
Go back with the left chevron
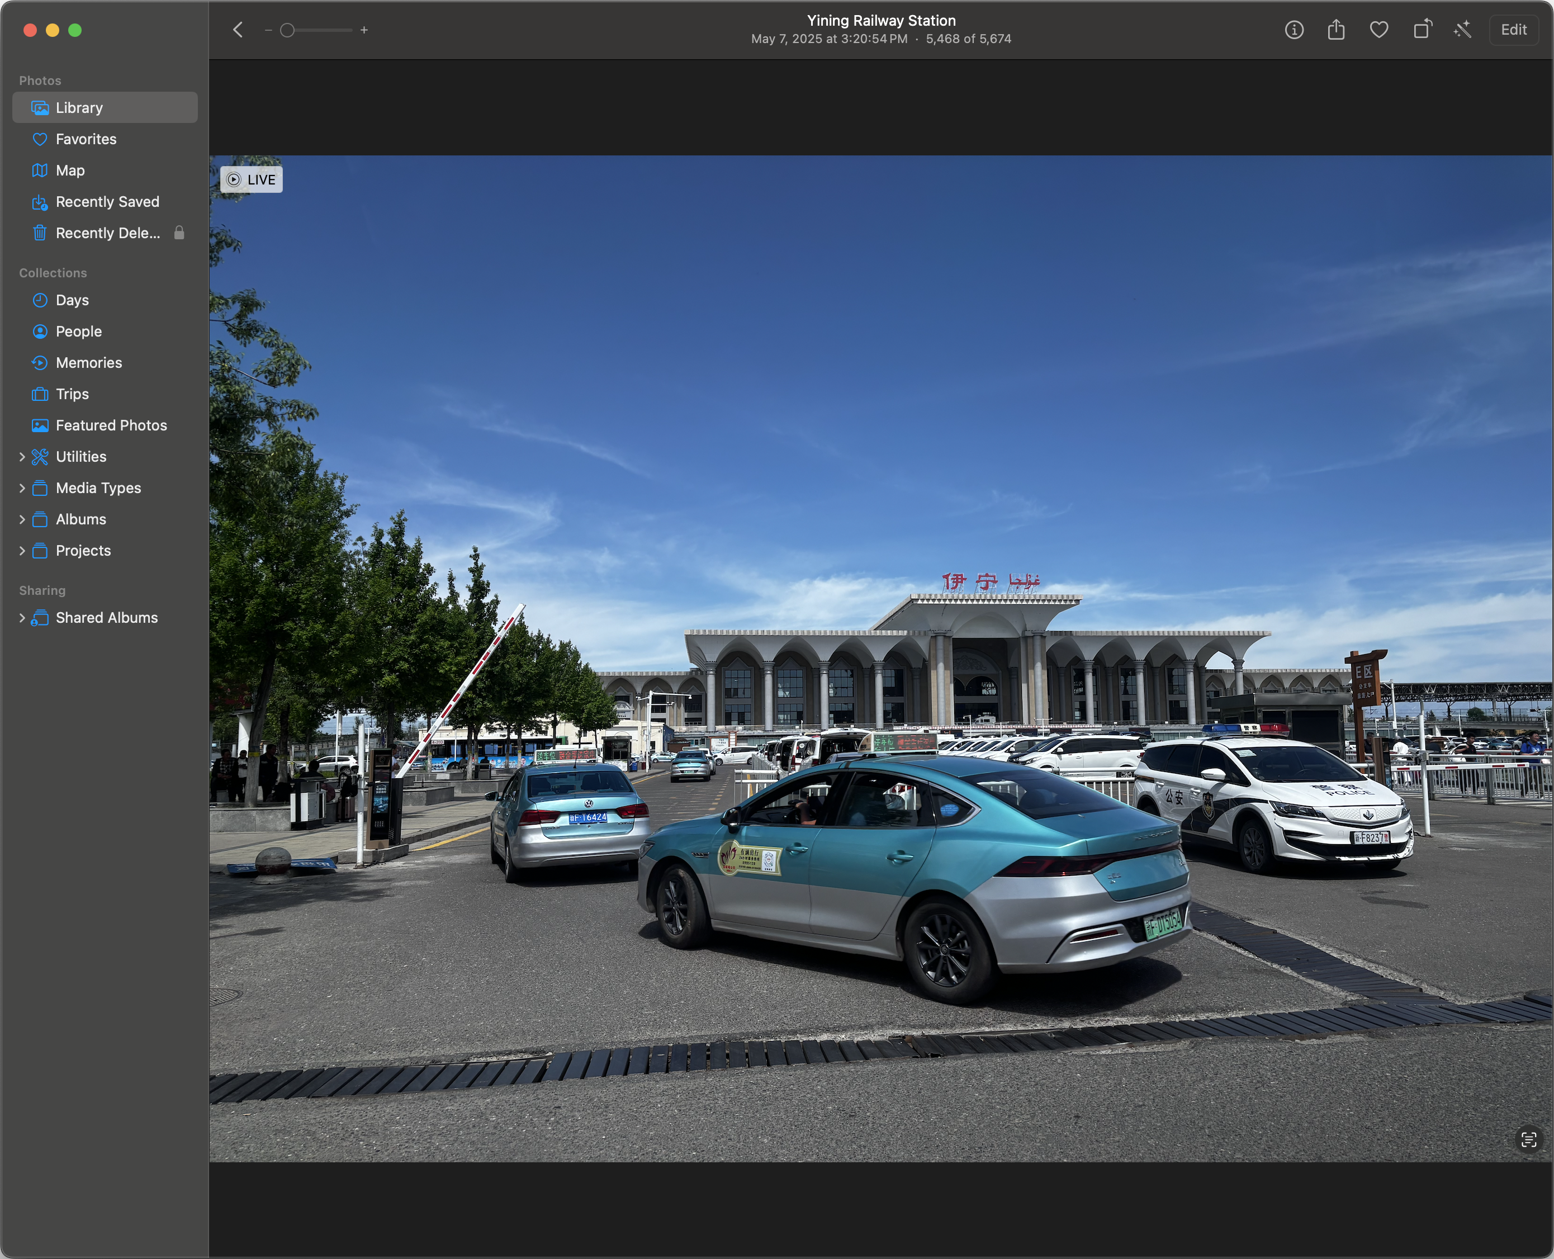click(238, 30)
